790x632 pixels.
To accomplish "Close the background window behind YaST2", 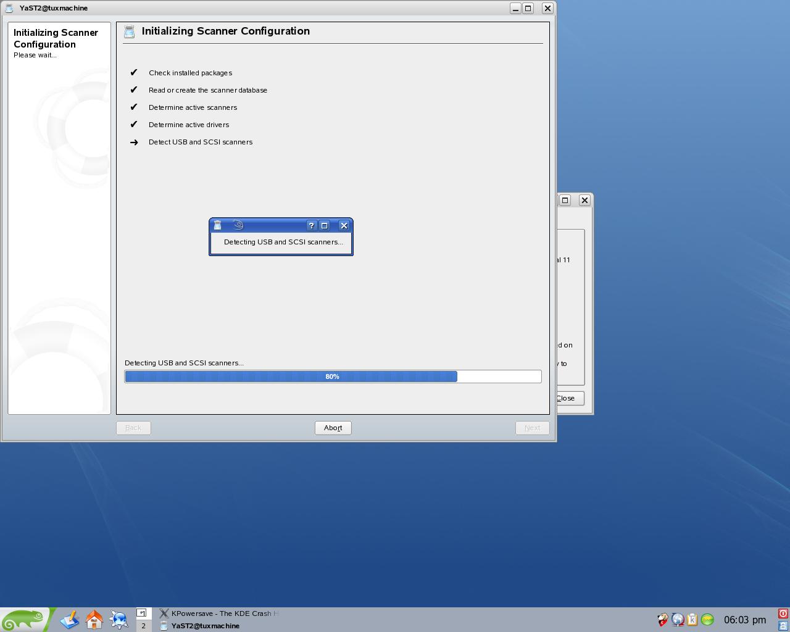I will [x=584, y=200].
